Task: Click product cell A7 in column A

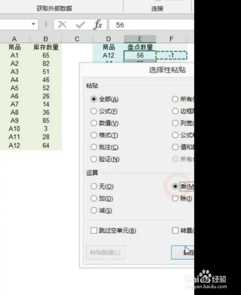Action: (14, 104)
